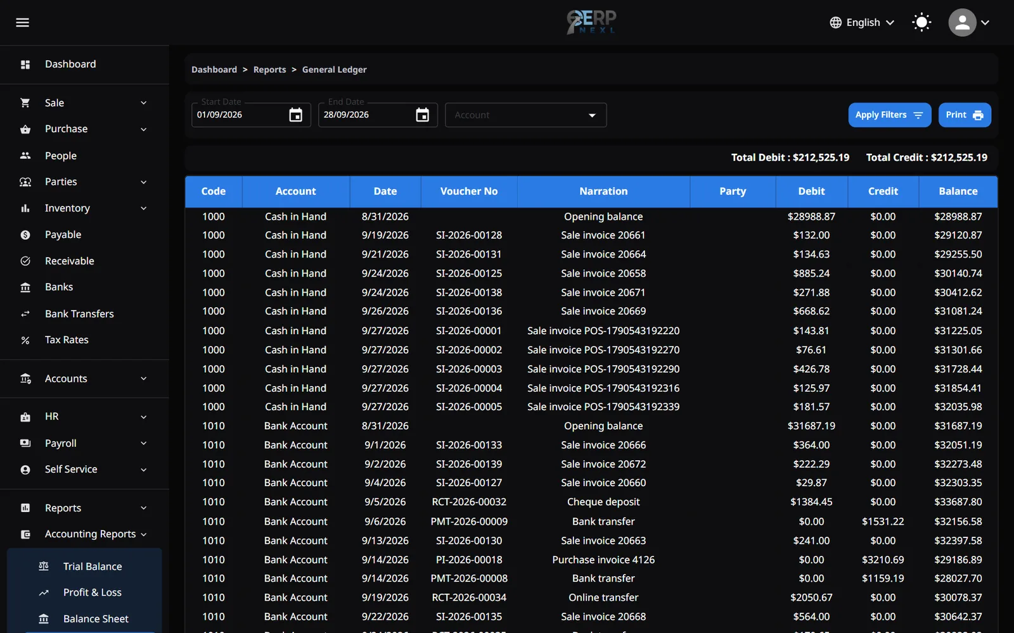The width and height of the screenshot is (1014, 633).
Task: Click the Dashboard breadcrumb link
Action: (x=214, y=70)
